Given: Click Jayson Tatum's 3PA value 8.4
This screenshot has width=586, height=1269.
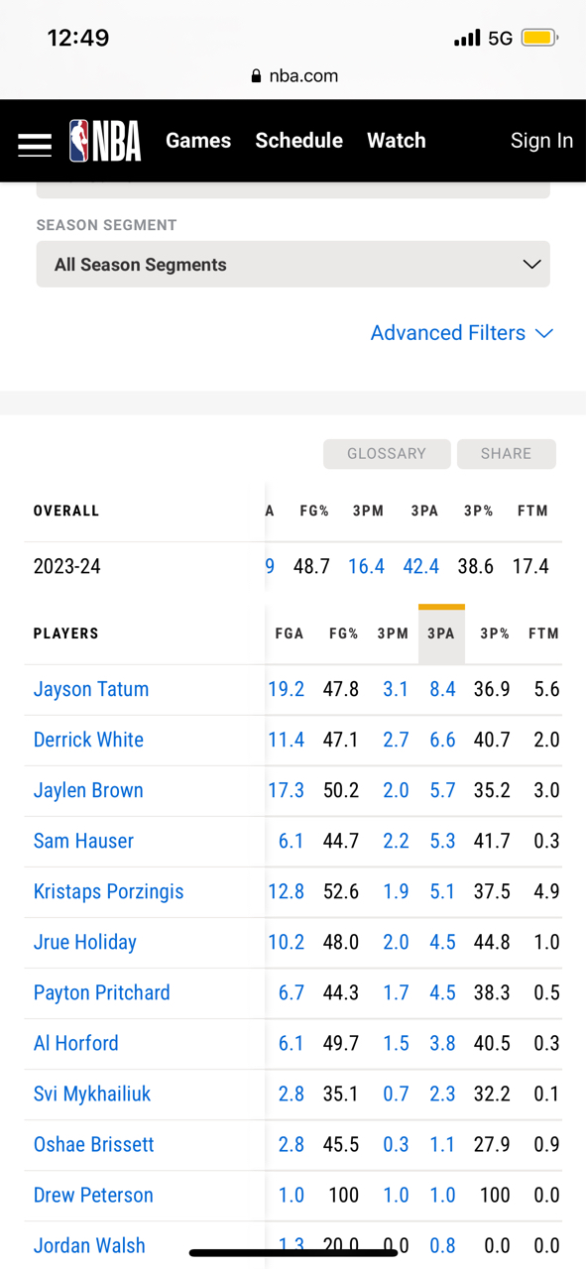Looking at the screenshot, I should coord(442,689).
